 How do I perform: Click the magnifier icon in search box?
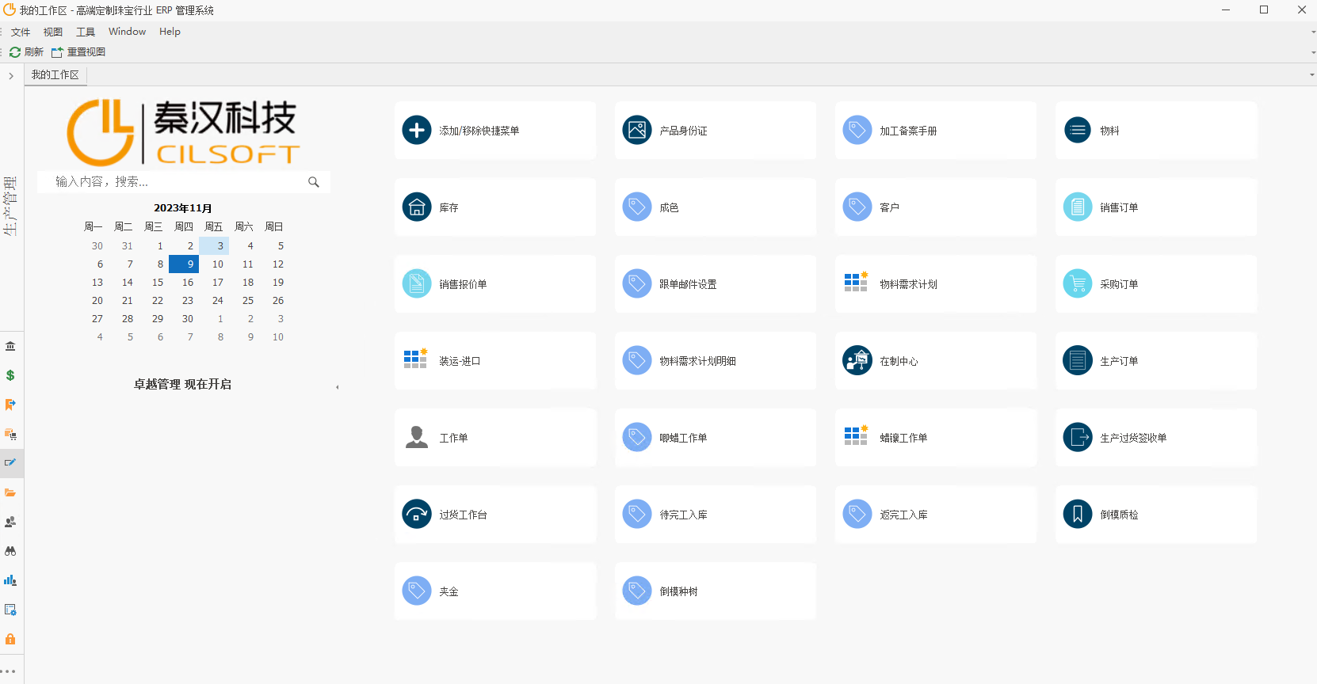pos(314,182)
